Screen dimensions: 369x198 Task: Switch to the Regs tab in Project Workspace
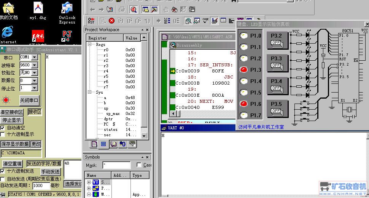tap(103, 144)
